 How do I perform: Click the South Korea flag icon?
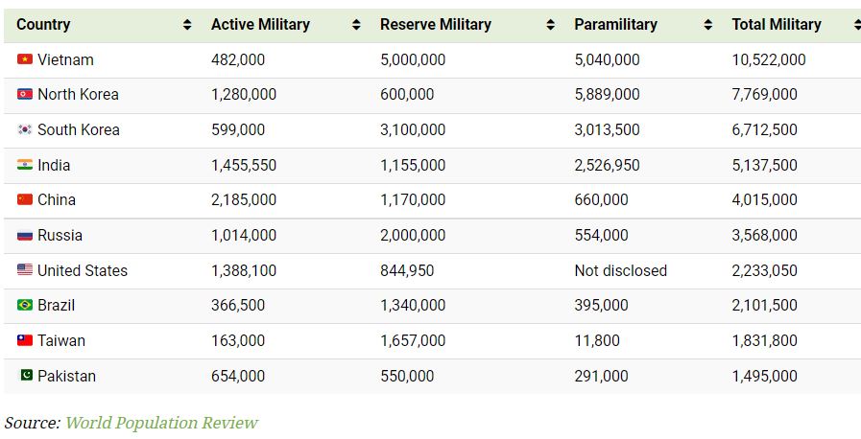tap(25, 129)
